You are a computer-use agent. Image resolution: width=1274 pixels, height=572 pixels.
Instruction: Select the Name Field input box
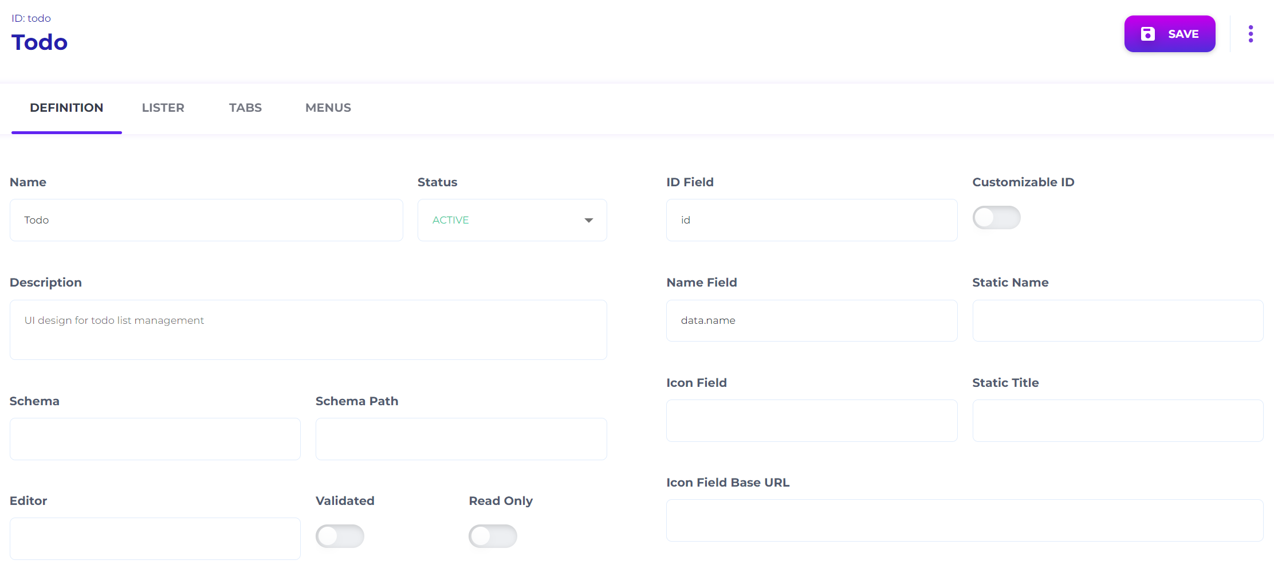coord(811,320)
